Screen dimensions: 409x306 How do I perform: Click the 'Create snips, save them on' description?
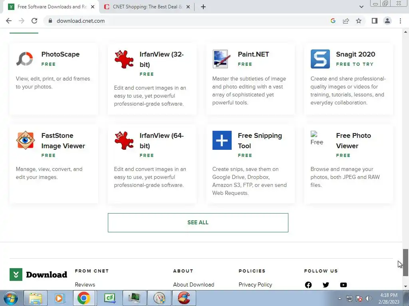[249, 181]
